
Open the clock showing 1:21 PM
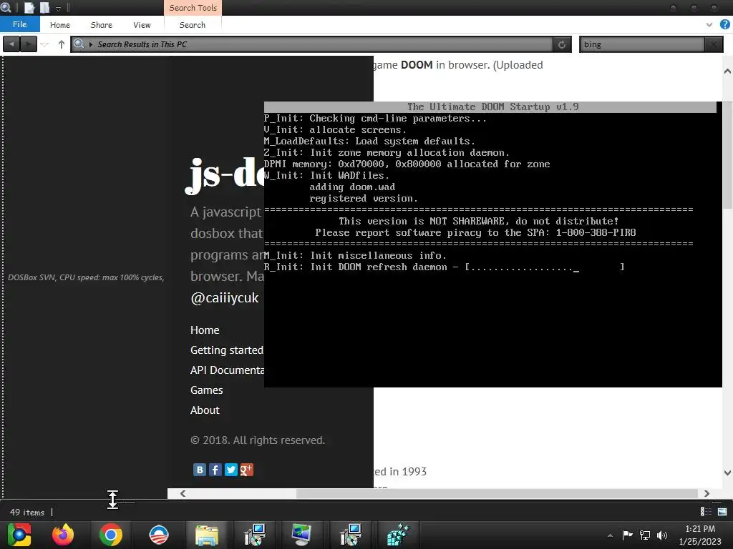[700, 535]
